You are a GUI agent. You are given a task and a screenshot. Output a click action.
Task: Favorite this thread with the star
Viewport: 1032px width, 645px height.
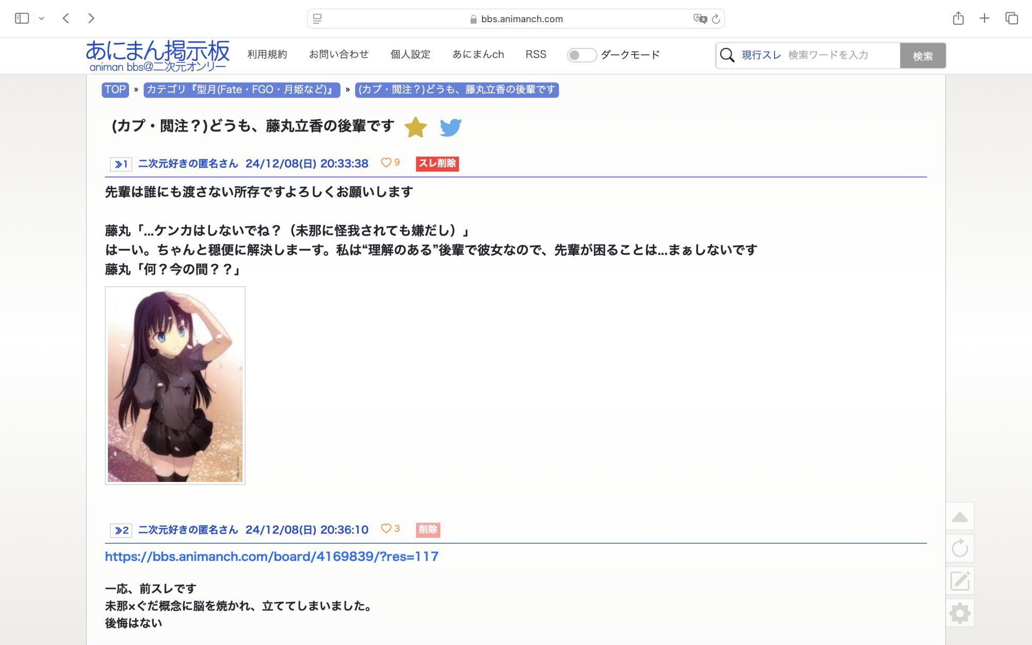(415, 127)
